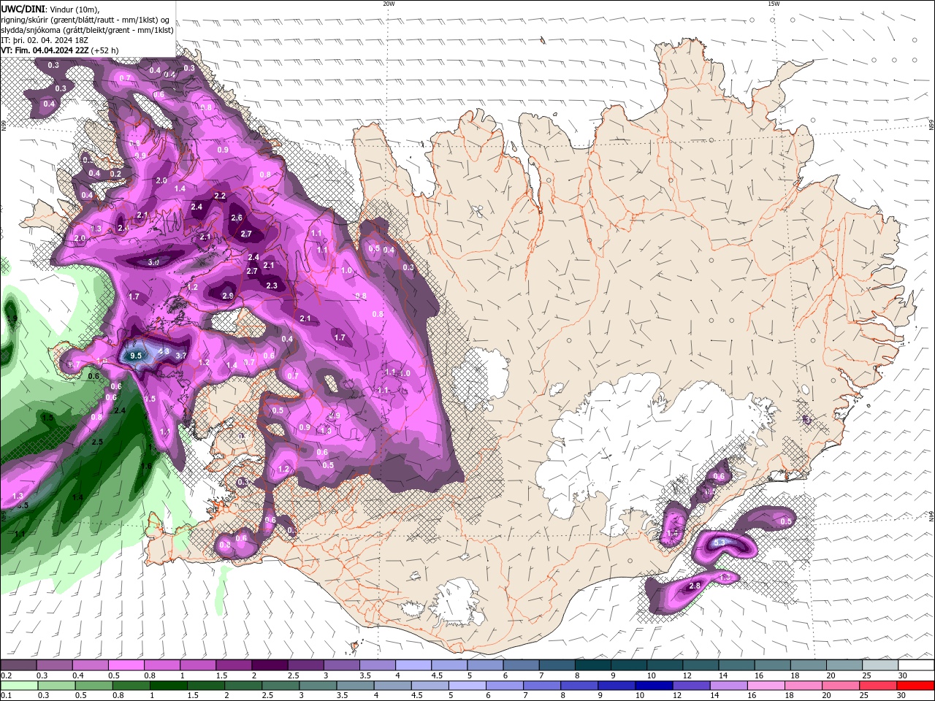Image resolution: width=935 pixels, height=701 pixels.
Task: Click the darkest purple 2–2.5 legend swatch
Action: click(x=269, y=665)
